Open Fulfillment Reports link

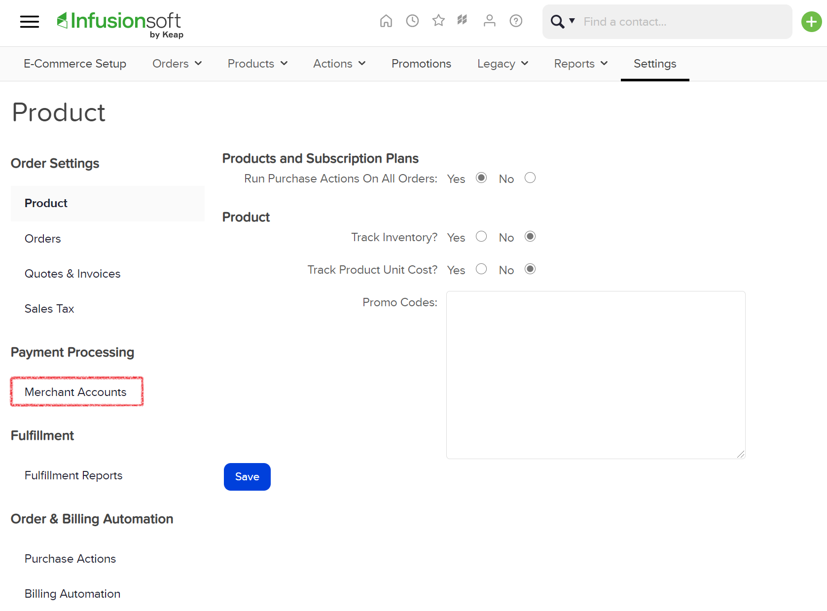(73, 475)
